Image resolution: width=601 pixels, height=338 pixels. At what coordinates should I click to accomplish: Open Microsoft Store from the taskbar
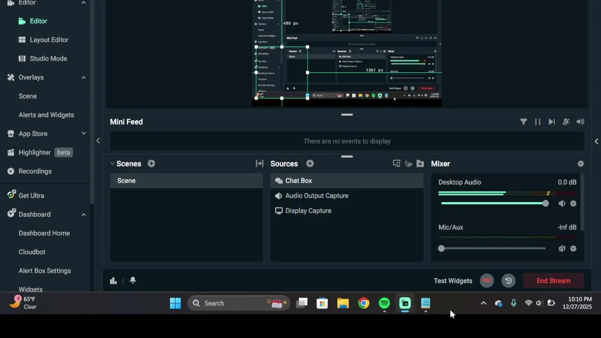(323, 303)
